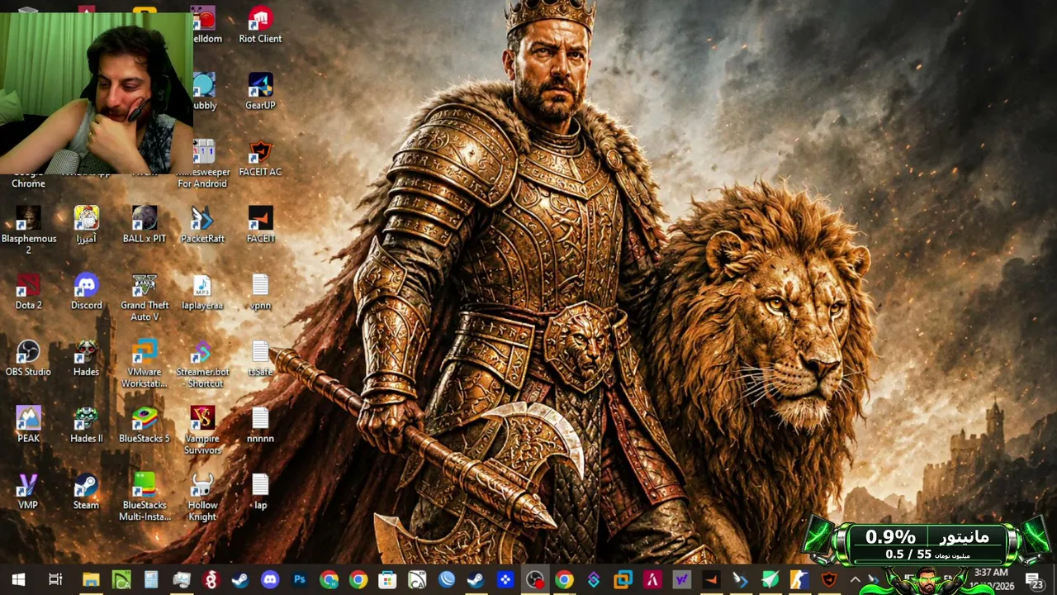The width and height of the screenshot is (1057, 595).
Task: Select the PacketRaft desktop shortcut
Action: [202, 226]
